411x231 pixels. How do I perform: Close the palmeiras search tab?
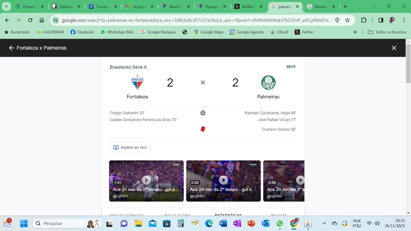297,7
